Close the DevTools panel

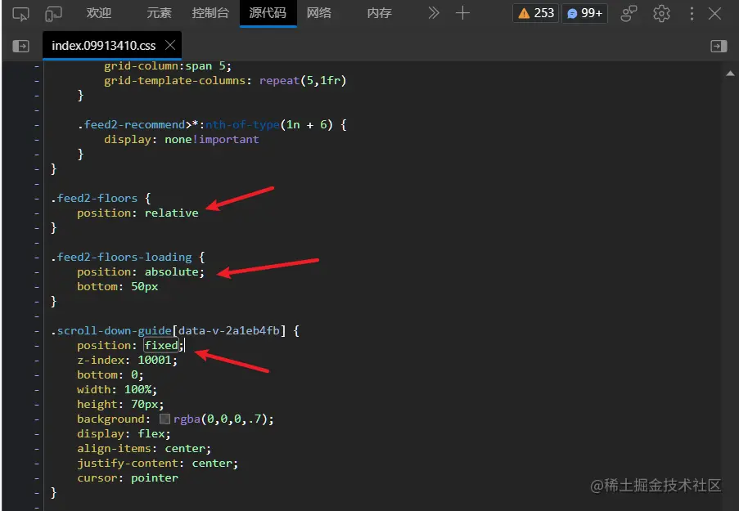[715, 13]
